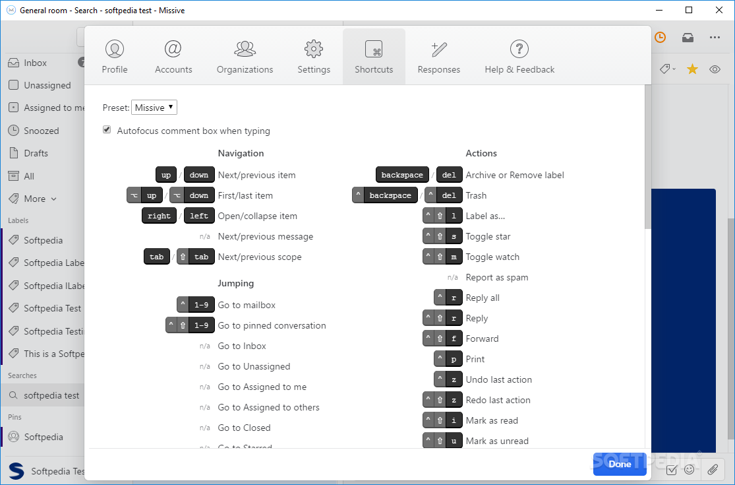
Task: Click the Mark as unread shortcut key
Action: tap(442, 441)
